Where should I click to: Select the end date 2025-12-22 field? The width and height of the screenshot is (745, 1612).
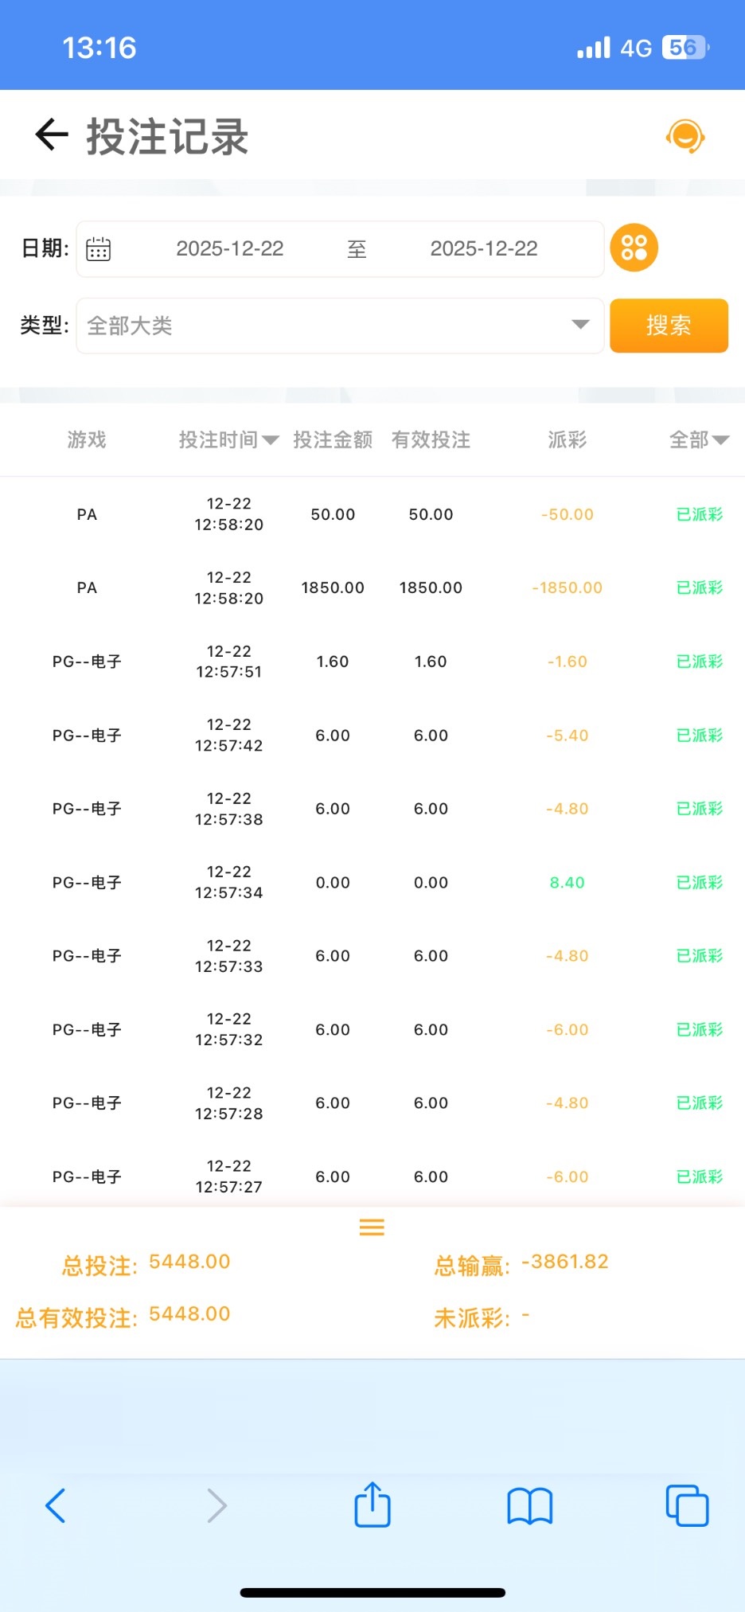(484, 249)
